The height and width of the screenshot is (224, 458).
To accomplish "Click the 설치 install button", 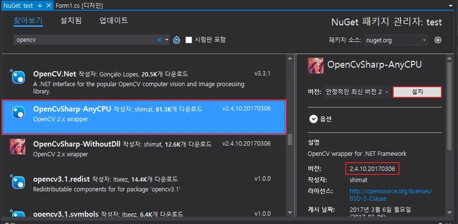I will pyautogui.click(x=417, y=92).
